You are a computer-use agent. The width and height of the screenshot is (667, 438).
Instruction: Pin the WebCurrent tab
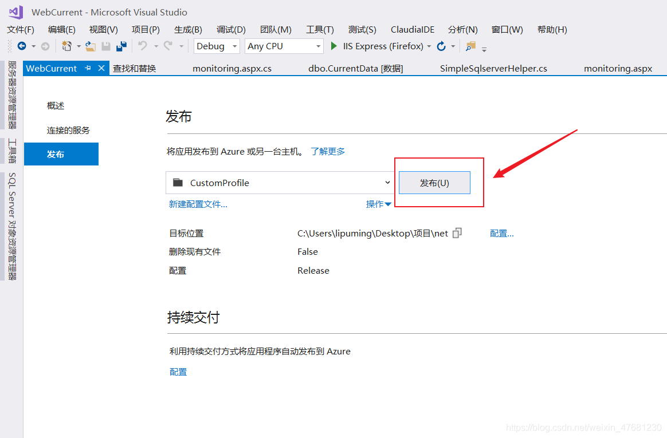click(x=88, y=68)
